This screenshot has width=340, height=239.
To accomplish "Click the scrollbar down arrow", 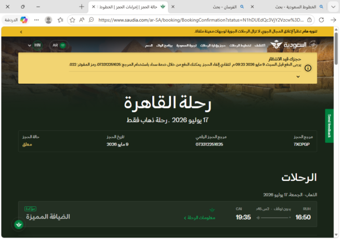I will (x=336, y=235).
